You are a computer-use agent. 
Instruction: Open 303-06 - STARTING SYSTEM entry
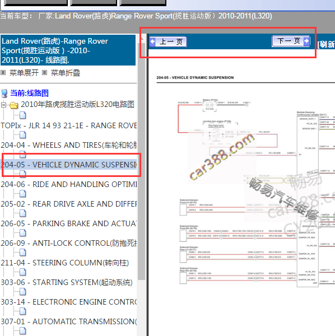pyautogui.click(x=67, y=282)
